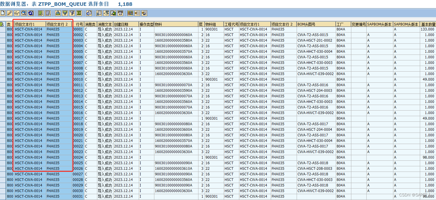
Task: Click the 操作类型 column header
Action: click(146, 24)
